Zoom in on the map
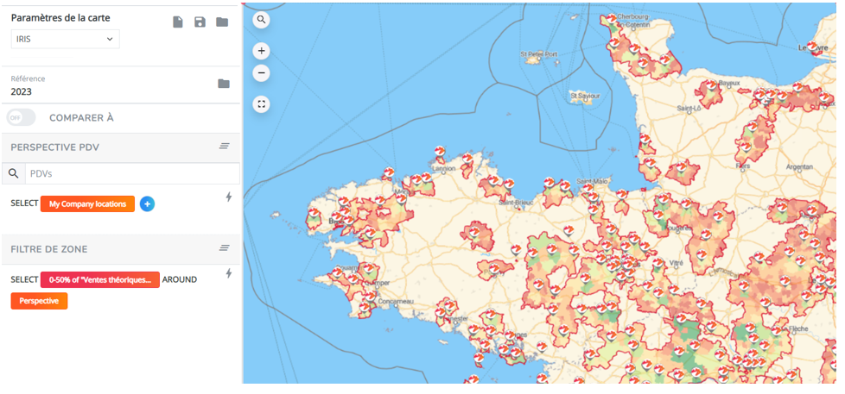Screen dimensions: 845x394 262,51
